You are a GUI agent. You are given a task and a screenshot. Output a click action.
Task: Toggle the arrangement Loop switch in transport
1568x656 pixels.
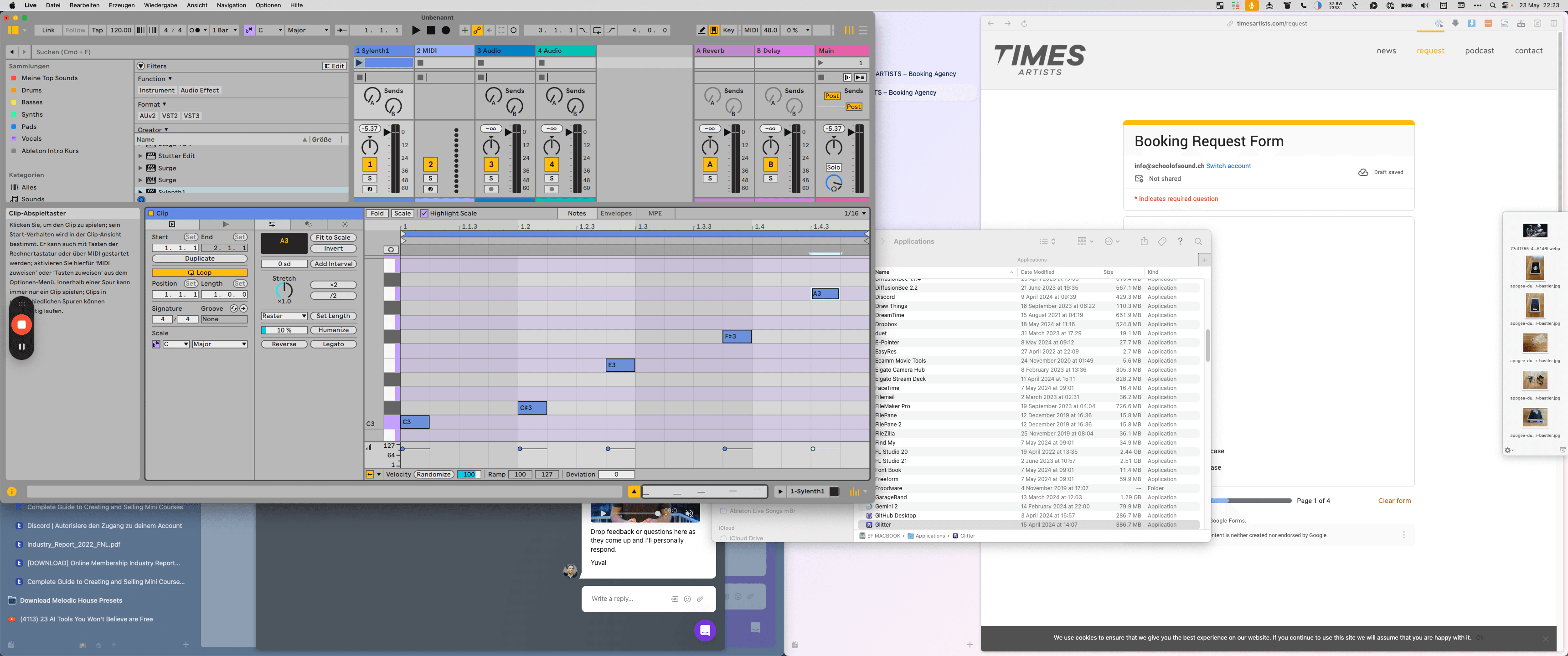(597, 30)
